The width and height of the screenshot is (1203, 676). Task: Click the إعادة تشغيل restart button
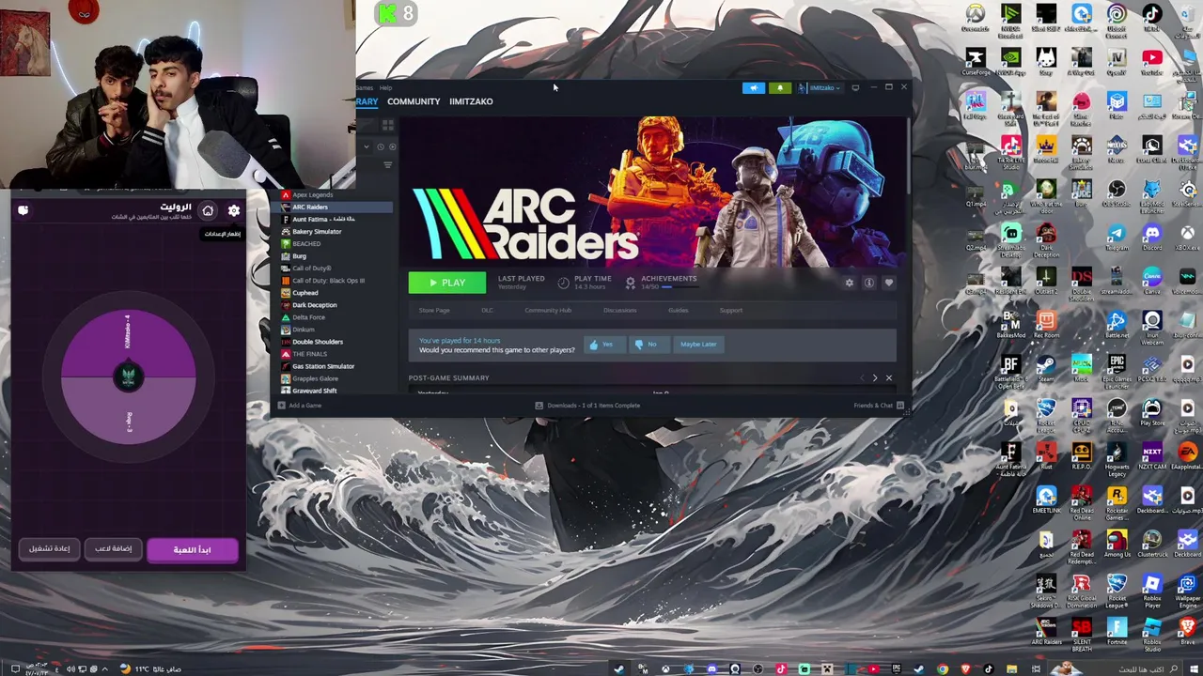(x=49, y=548)
